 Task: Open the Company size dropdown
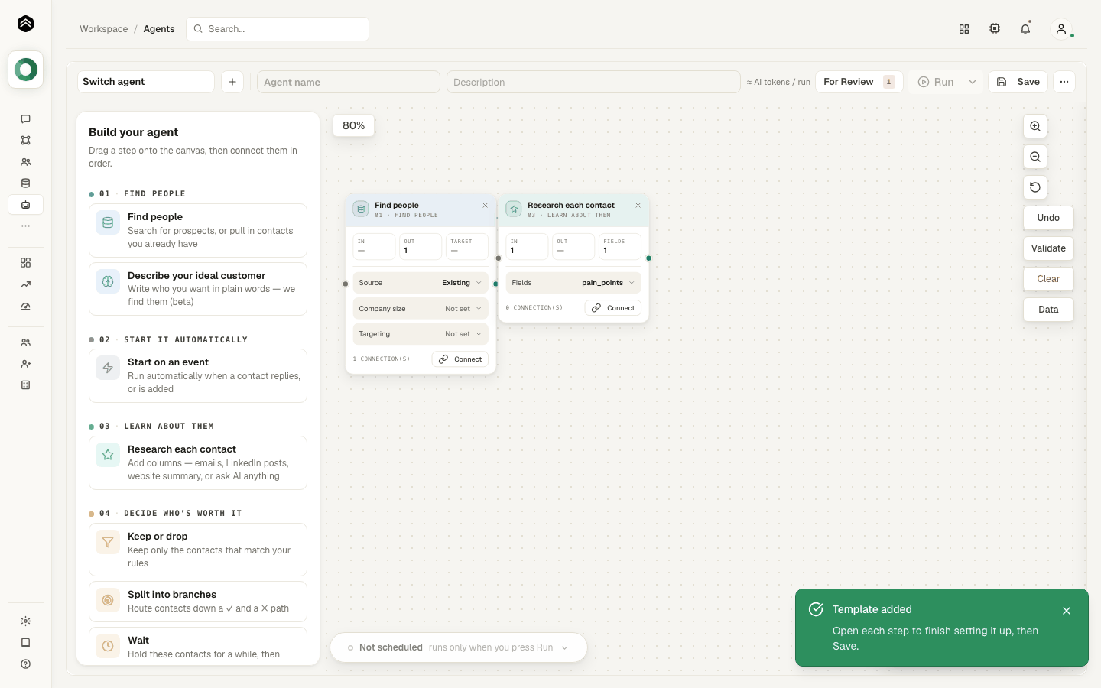tap(421, 309)
